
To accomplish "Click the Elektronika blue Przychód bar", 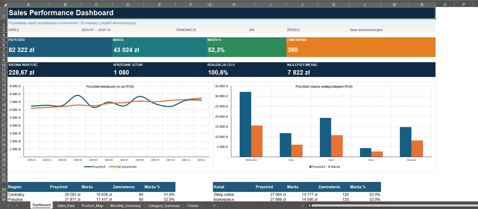I will coord(245,124).
